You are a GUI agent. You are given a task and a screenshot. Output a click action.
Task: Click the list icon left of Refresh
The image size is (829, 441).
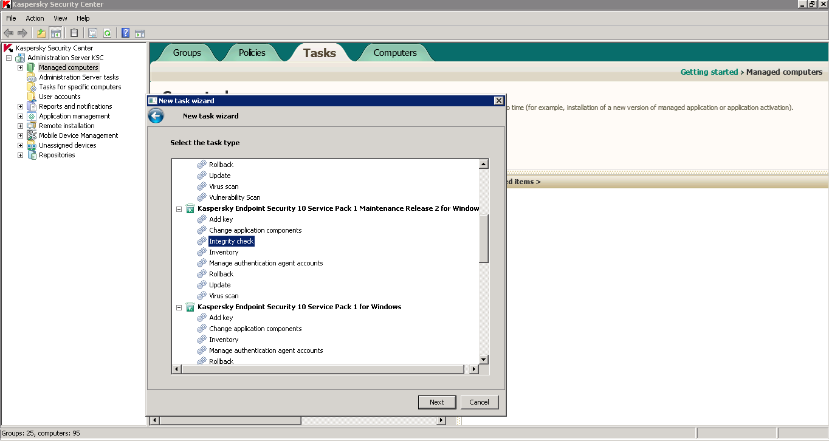93,33
